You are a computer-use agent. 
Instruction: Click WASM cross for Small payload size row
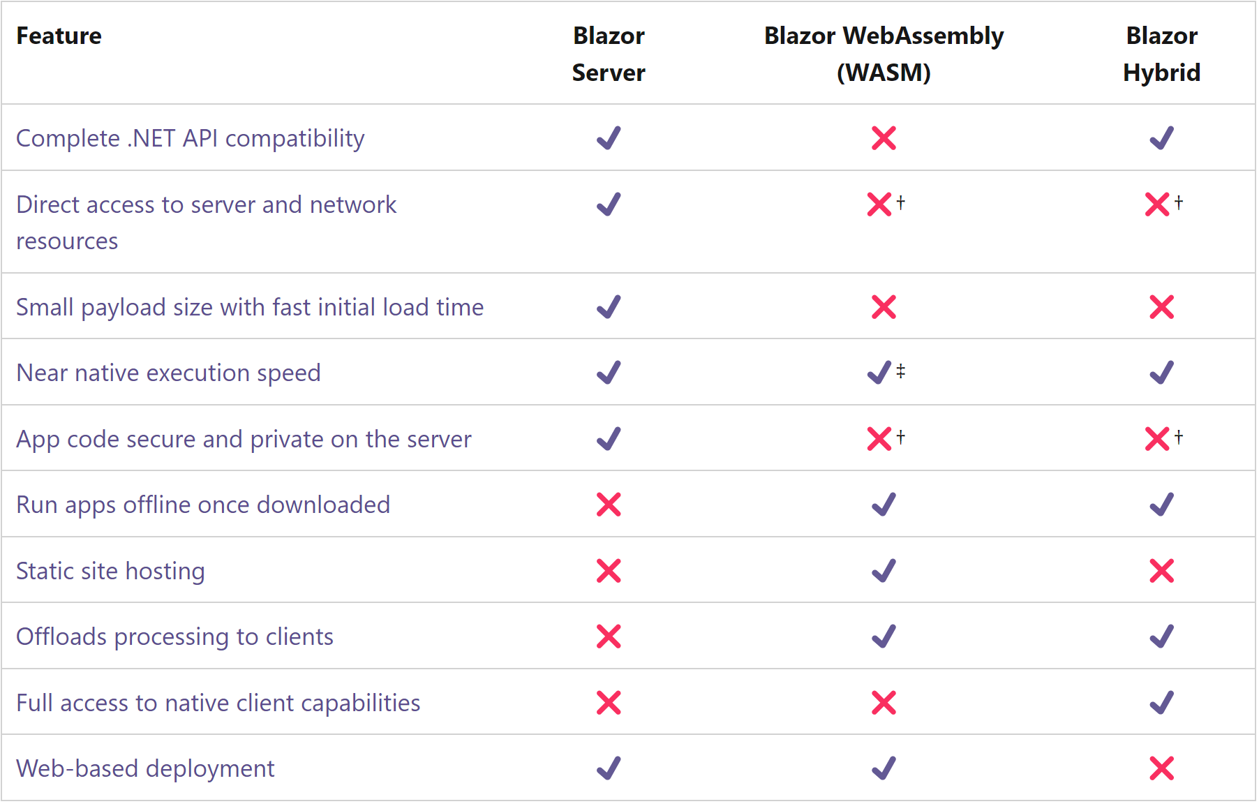pyautogui.click(x=884, y=307)
